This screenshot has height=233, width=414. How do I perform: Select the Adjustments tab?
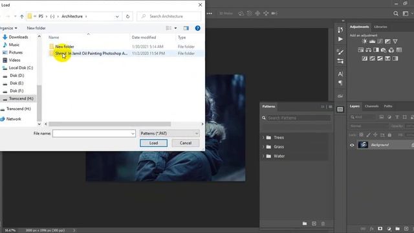click(x=359, y=27)
